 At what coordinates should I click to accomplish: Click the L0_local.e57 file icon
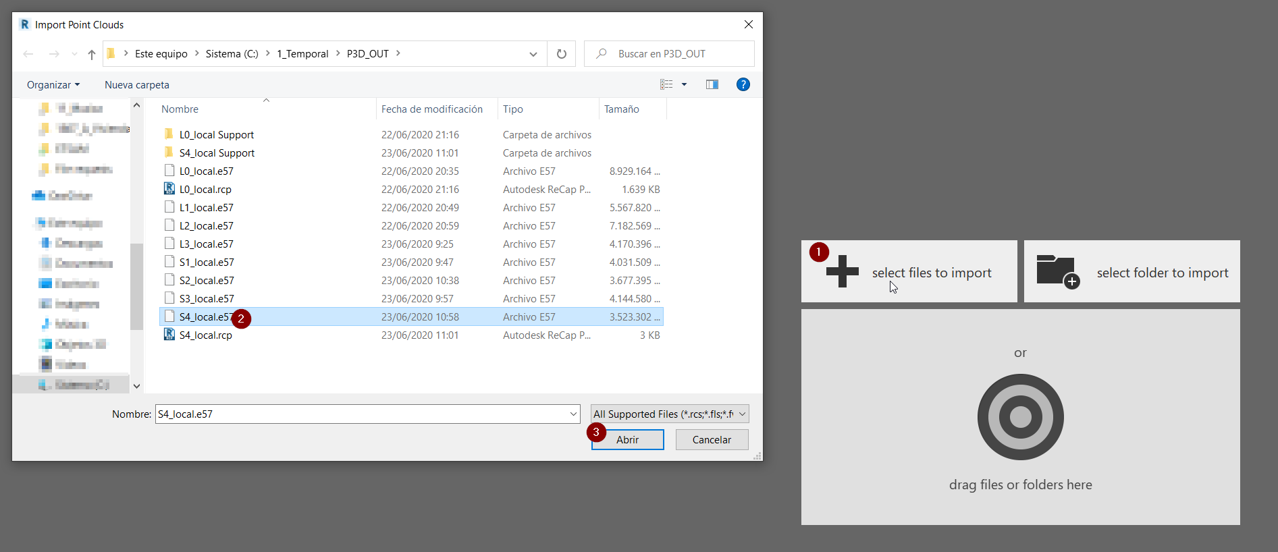[169, 171]
